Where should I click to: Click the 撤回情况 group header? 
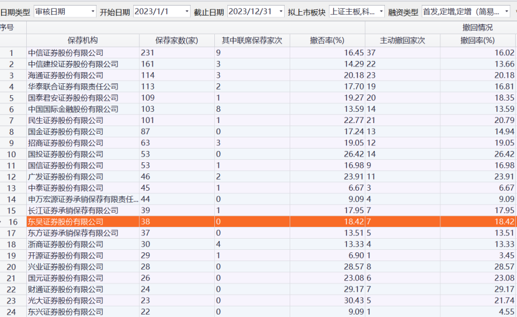coord(477,27)
